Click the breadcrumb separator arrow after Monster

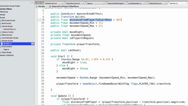(x=47, y=6)
